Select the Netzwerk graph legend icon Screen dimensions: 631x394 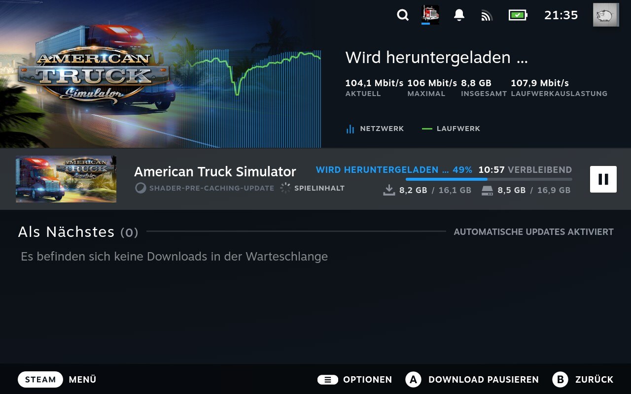point(350,129)
